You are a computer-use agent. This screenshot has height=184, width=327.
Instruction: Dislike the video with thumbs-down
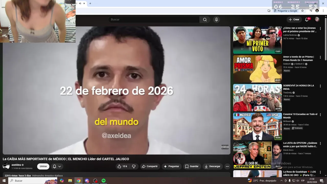(x=134, y=166)
